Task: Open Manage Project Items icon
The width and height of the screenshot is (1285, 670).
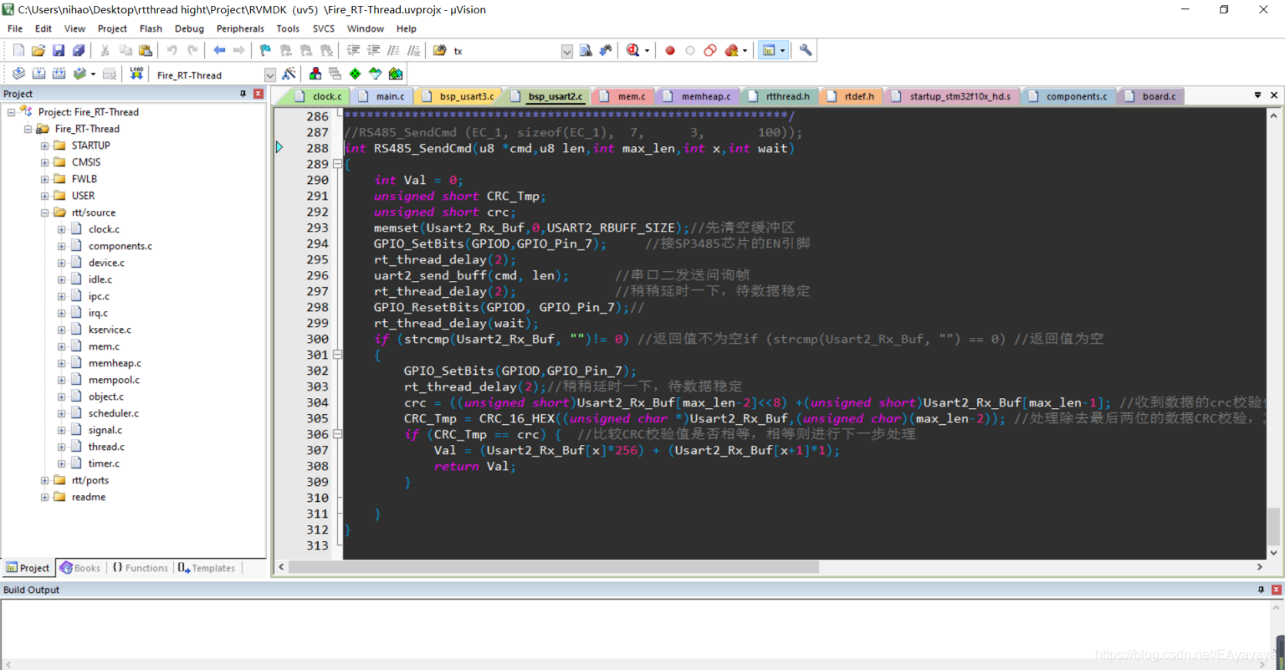Action: 315,74
